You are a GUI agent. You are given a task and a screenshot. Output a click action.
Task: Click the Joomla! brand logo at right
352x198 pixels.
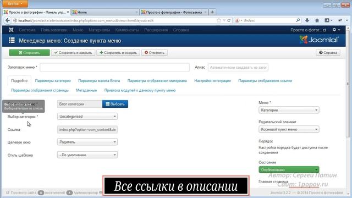click(x=319, y=40)
